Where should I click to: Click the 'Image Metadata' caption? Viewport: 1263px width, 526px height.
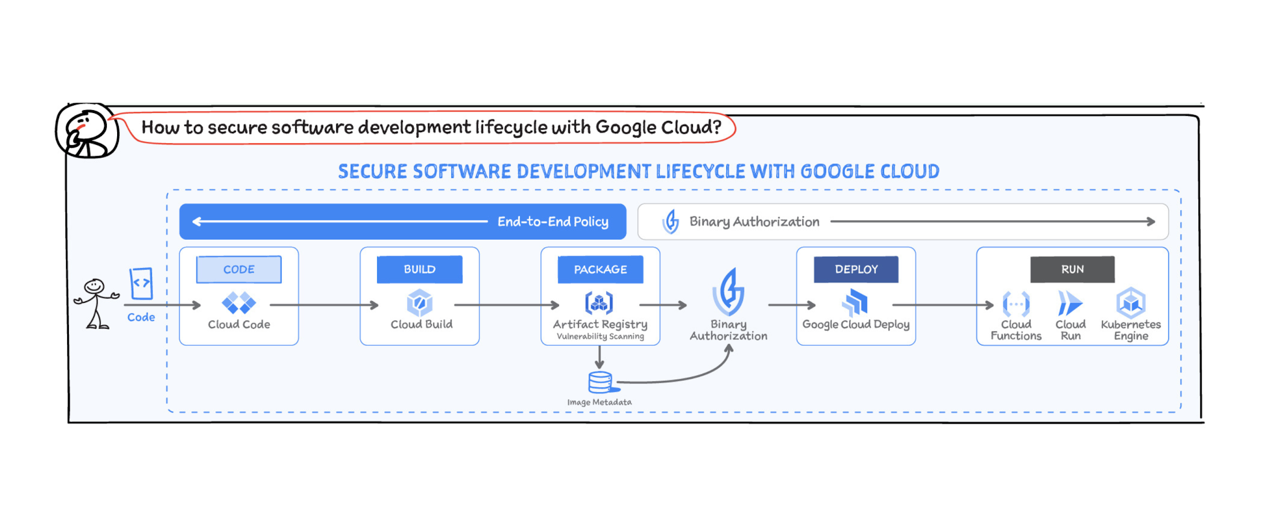[599, 402]
